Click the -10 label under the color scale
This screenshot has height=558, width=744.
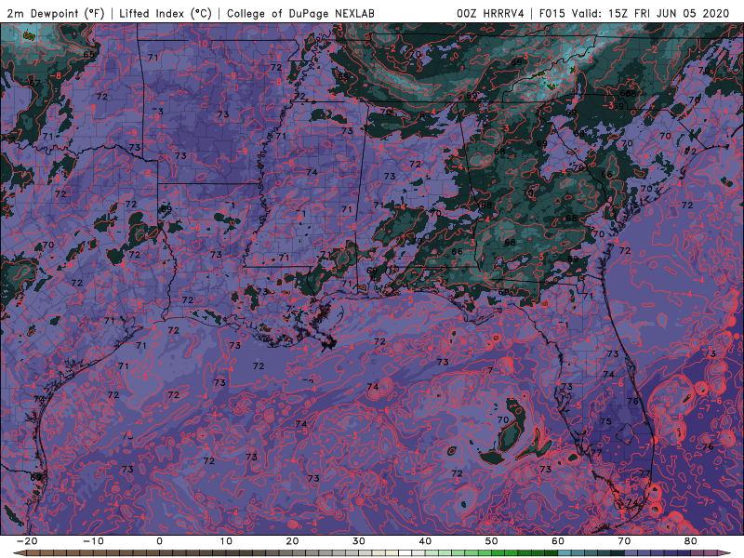(x=93, y=541)
